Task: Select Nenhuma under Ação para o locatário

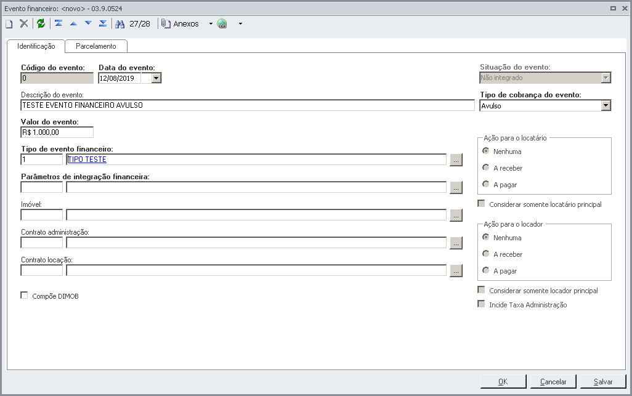Action: coord(485,151)
